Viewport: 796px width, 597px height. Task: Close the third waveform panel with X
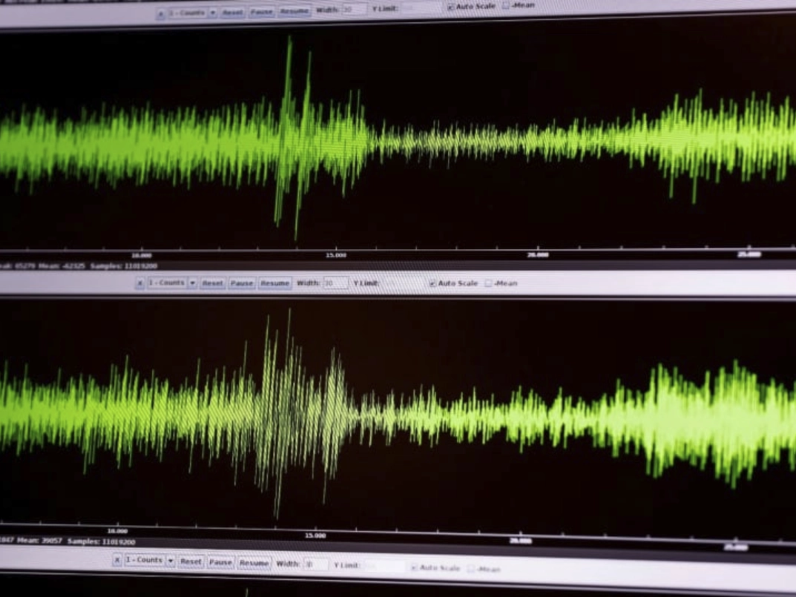(x=117, y=560)
